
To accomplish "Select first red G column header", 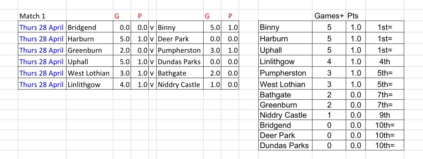I will point(116,16).
